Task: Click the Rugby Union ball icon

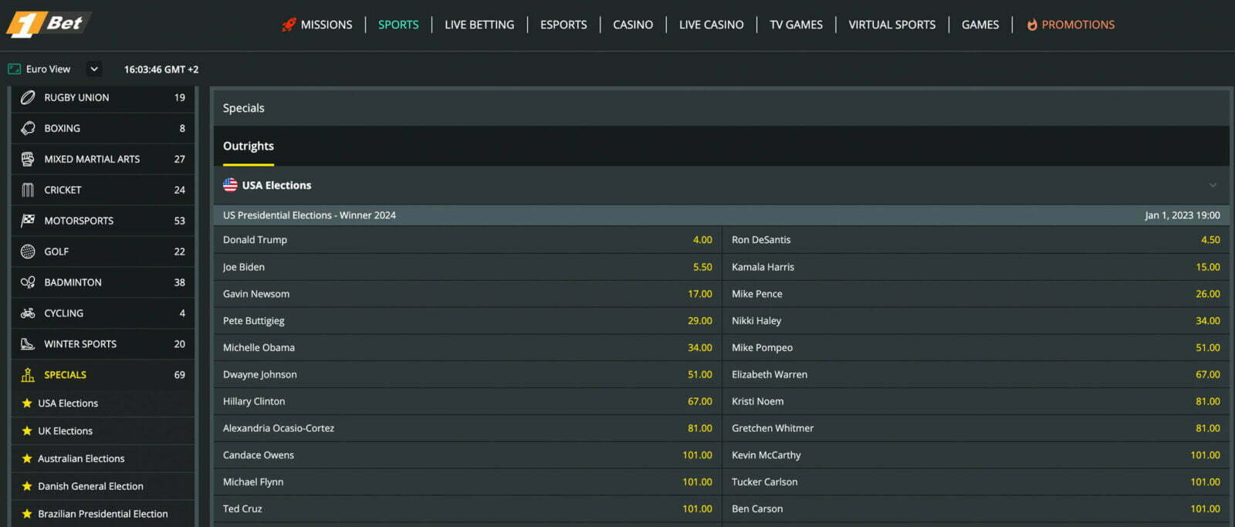Action: (x=28, y=97)
